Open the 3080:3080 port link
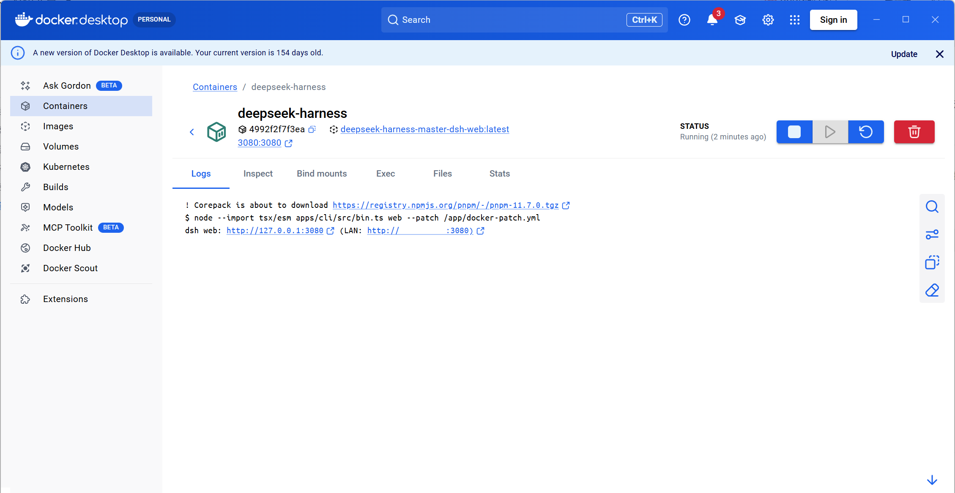The width and height of the screenshot is (955, 493). [260, 143]
